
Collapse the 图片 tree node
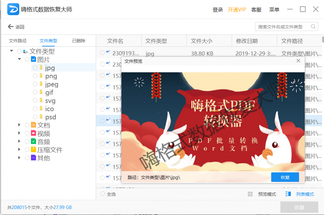tap(19, 59)
